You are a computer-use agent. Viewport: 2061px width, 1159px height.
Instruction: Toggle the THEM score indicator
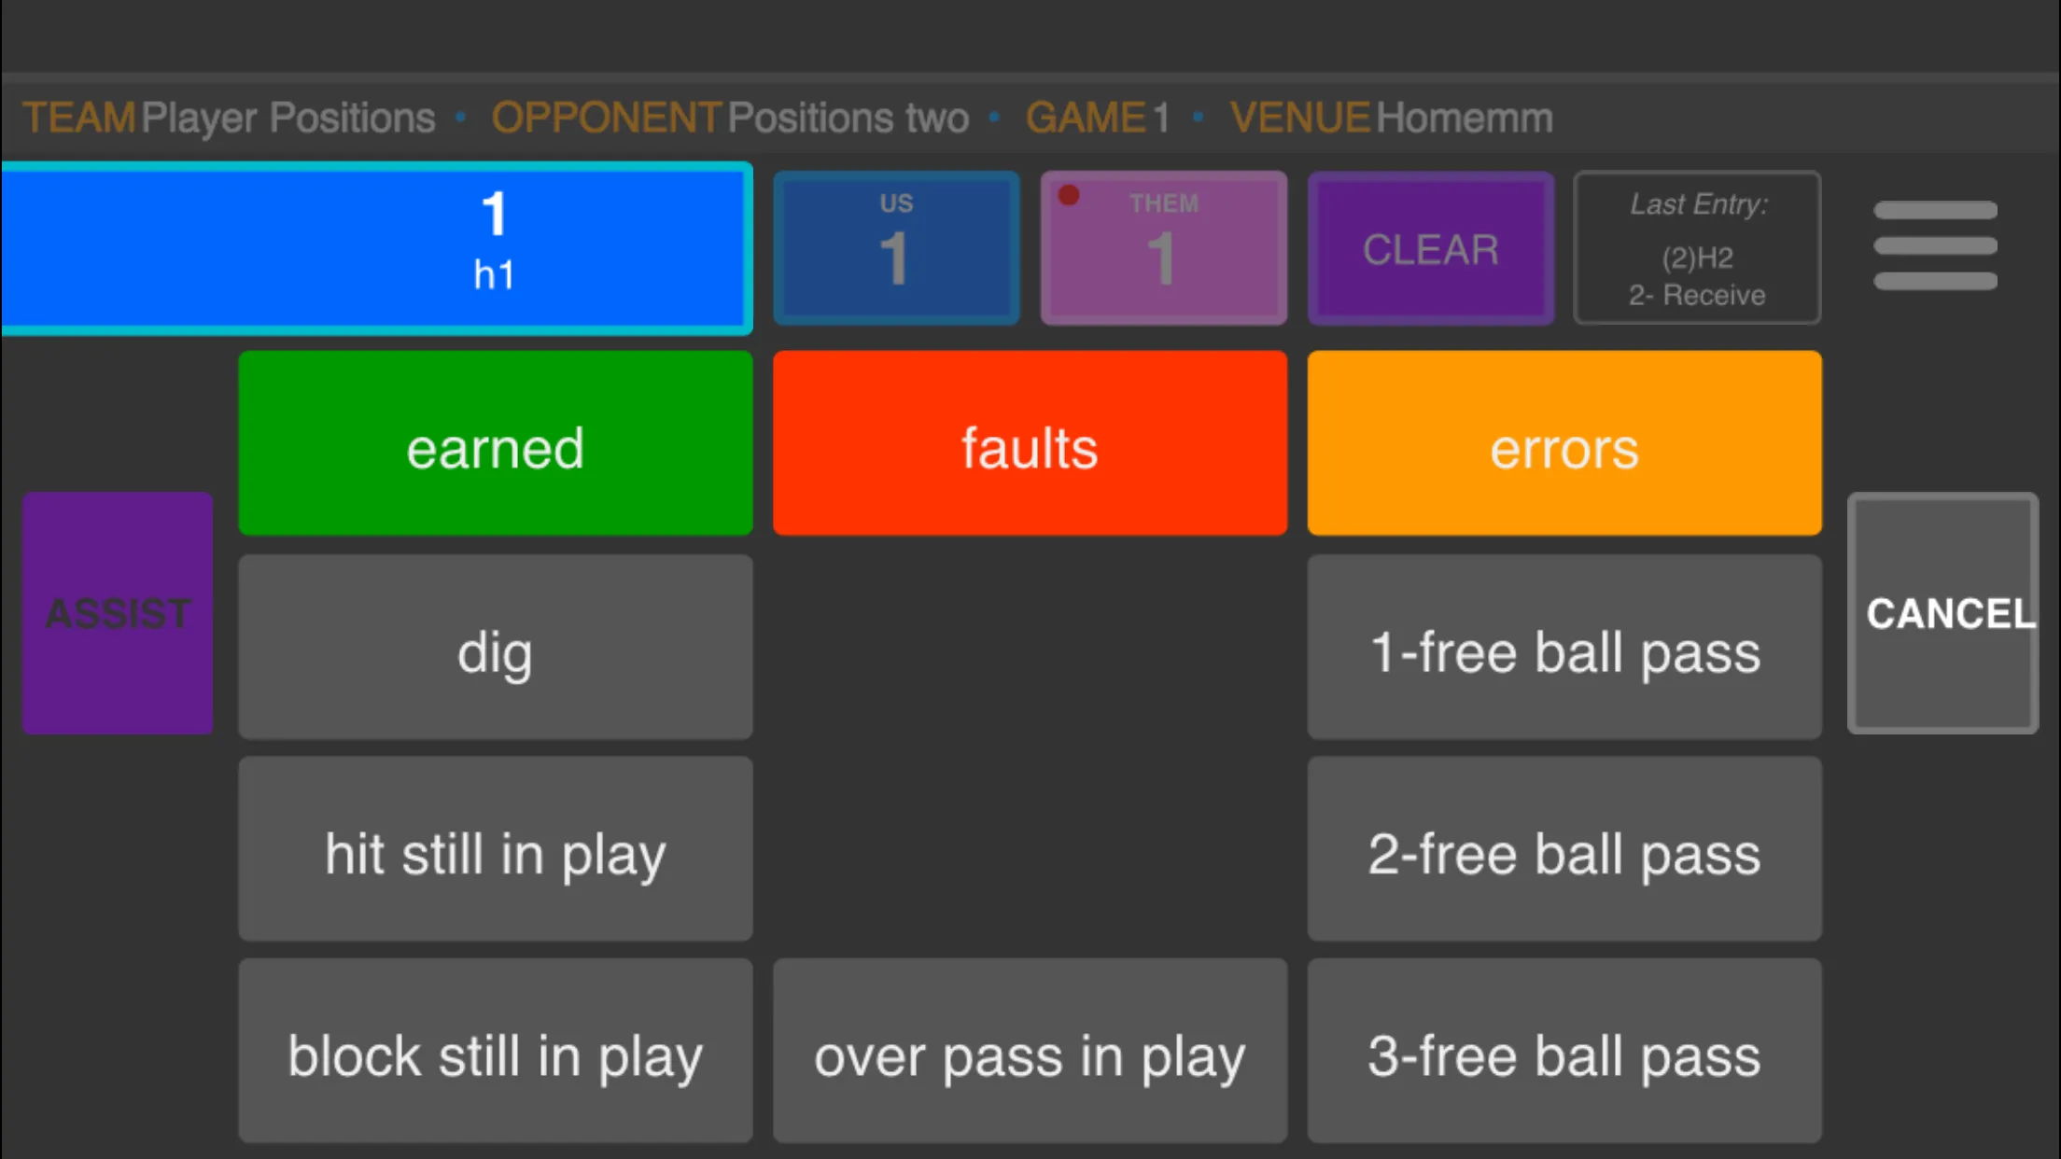coord(1162,247)
